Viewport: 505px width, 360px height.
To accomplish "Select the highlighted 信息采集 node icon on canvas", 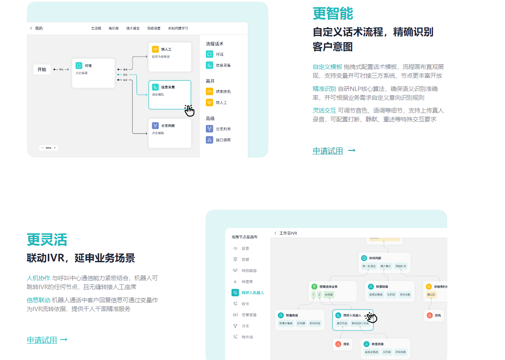I will (155, 87).
